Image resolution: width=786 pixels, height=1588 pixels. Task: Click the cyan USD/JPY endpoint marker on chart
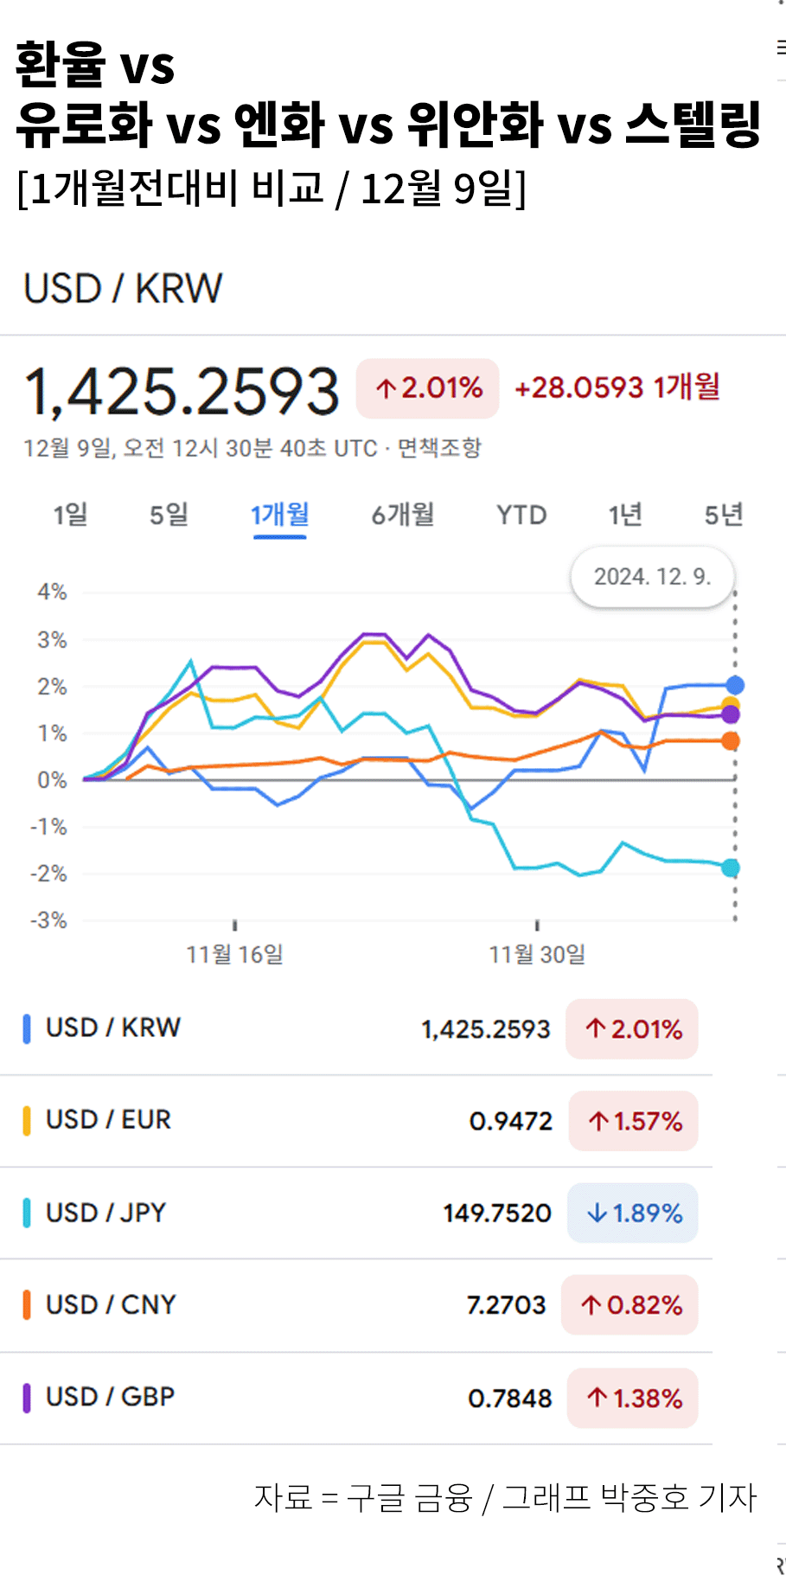click(732, 866)
